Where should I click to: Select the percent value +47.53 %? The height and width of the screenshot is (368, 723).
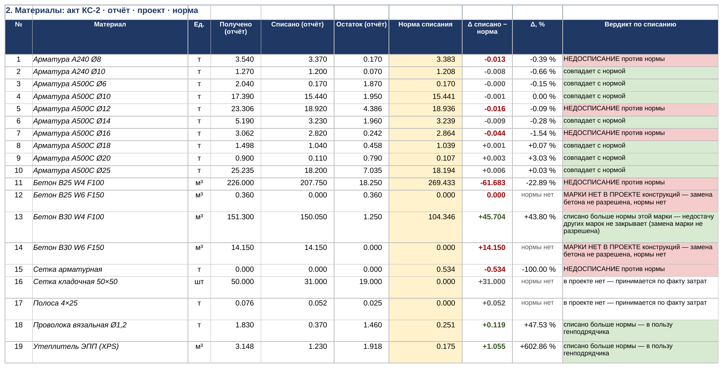pos(538,331)
